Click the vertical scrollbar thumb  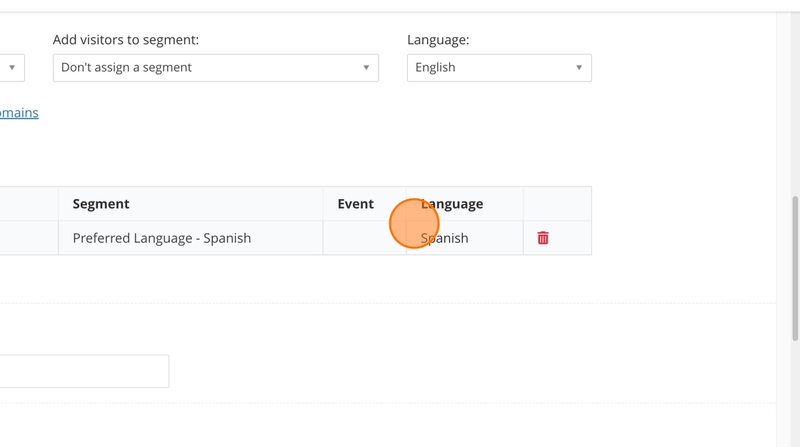796,268
